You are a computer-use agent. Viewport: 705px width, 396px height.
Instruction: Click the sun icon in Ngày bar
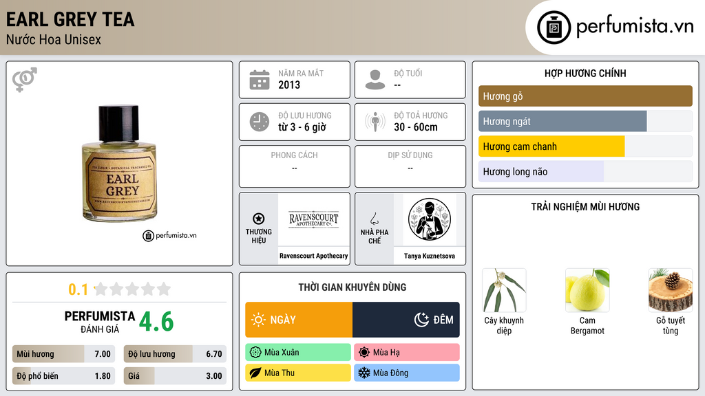(259, 320)
